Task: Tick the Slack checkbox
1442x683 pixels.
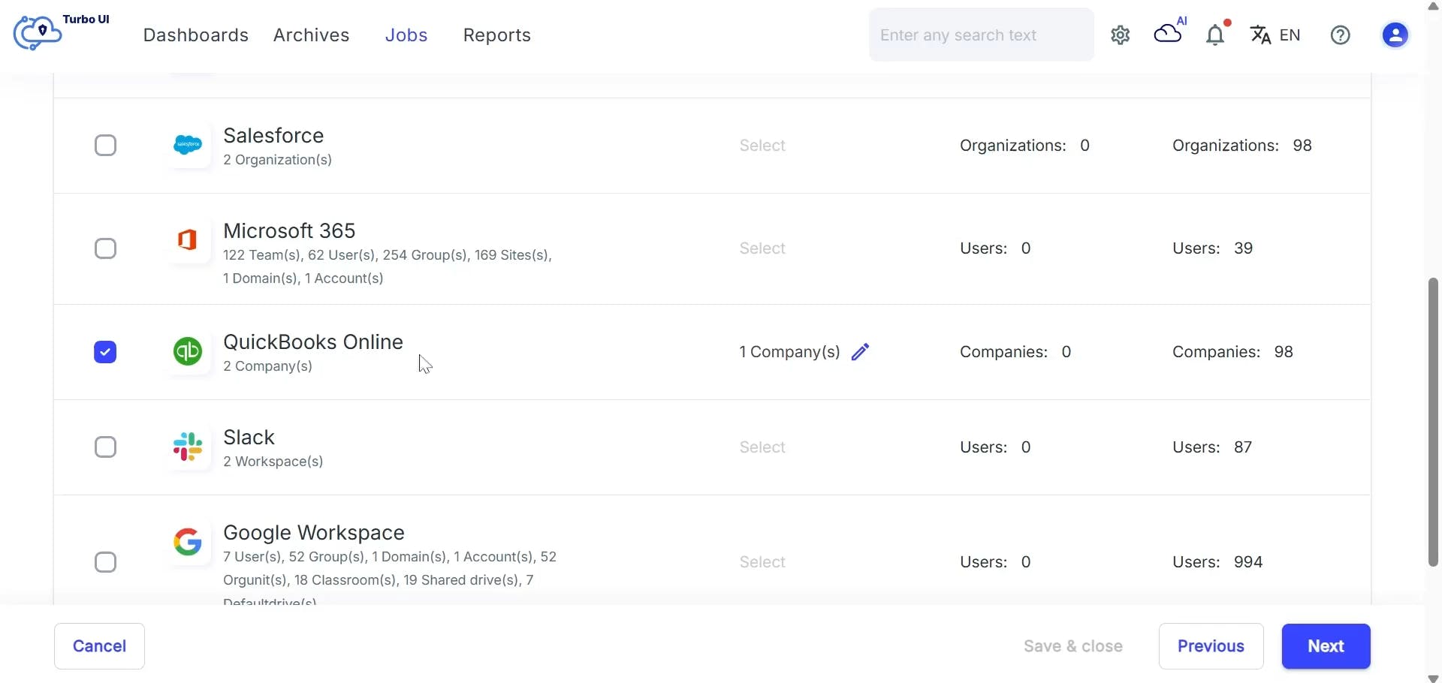Action: click(106, 447)
